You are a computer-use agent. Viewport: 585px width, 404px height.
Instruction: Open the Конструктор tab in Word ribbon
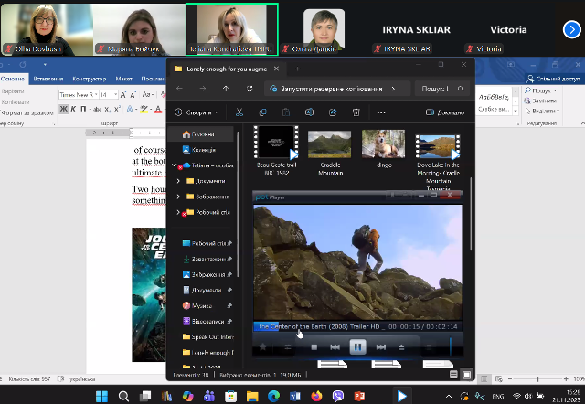89,80
